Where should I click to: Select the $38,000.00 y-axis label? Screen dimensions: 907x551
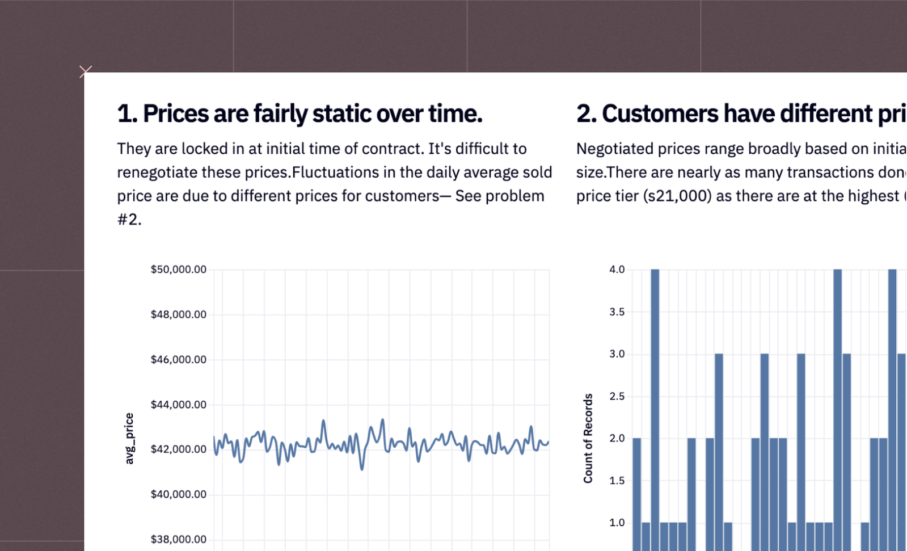[178, 540]
